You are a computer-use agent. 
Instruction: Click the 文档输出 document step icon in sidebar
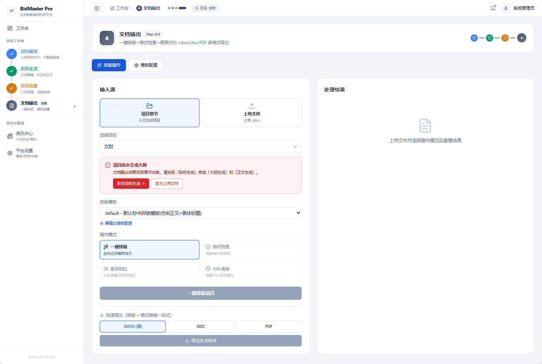[12, 106]
